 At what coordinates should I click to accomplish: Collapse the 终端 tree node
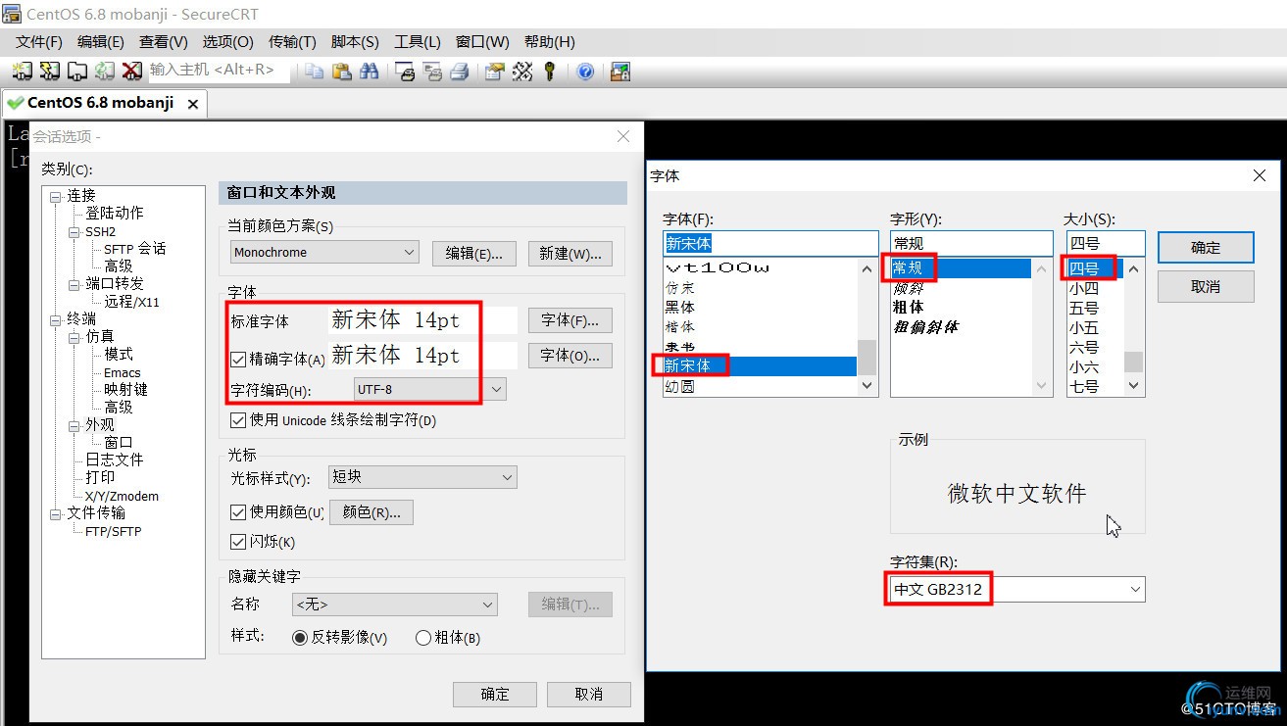point(56,319)
